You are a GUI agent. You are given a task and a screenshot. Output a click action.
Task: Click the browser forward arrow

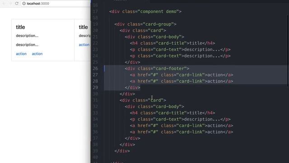pos(10,3)
